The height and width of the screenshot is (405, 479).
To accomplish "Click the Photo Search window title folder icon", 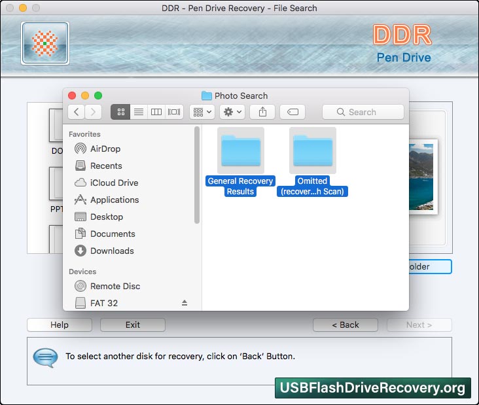I will [x=207, y=96].
